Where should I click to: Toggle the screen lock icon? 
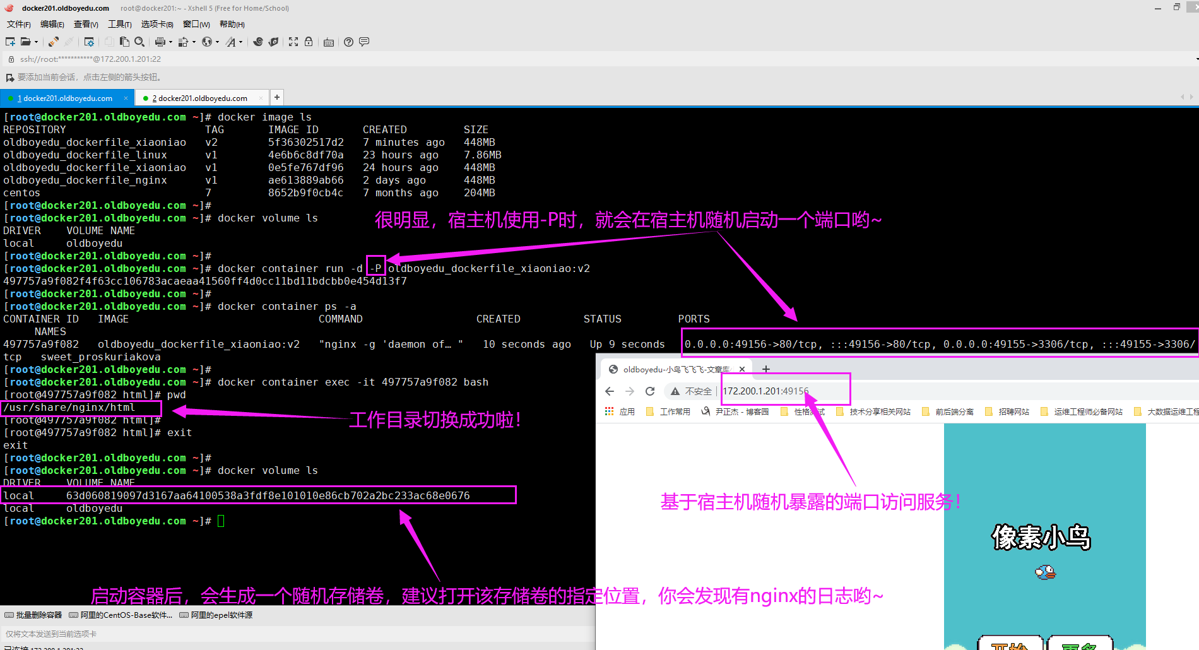point(309,42)
